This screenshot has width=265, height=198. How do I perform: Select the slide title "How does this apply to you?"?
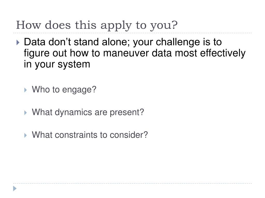pos(97,25)
